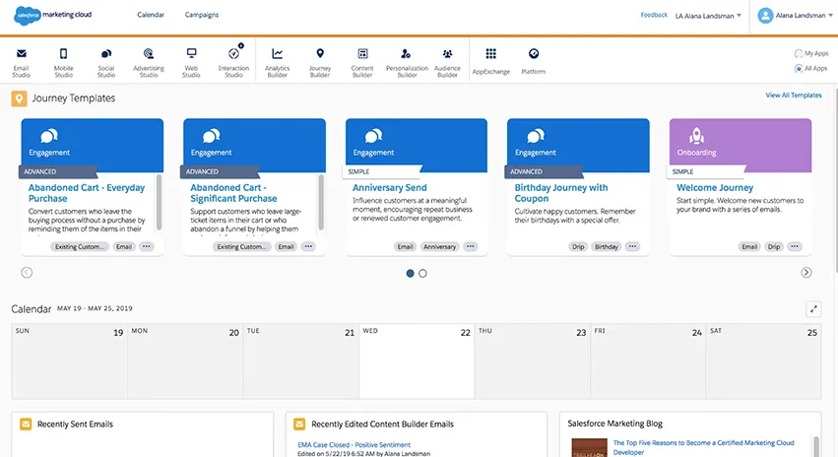Click Existing Custom tag on Everyday Purchase card
The height and width of the screenshot is (457, 838).
(80, 246)
